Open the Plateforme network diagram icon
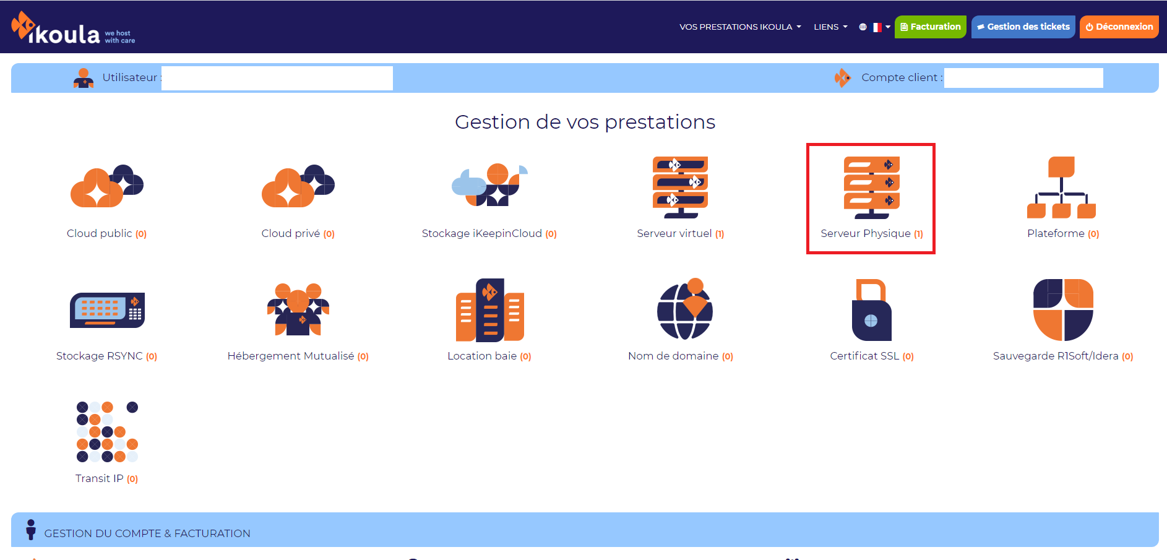 click(1062, 187)
